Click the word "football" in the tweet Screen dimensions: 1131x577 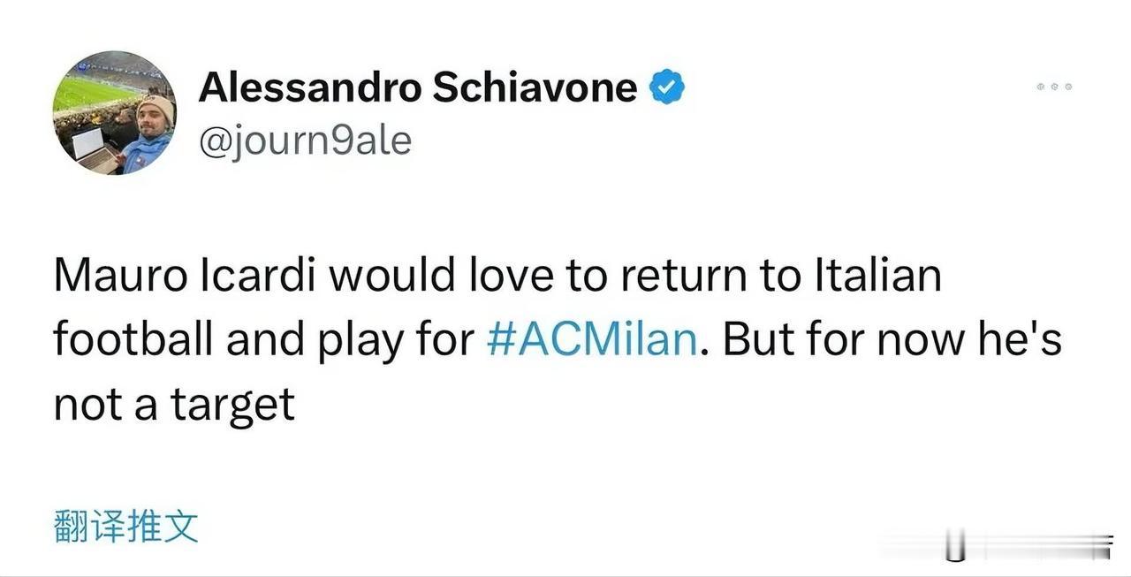click(x=133, y=340)
